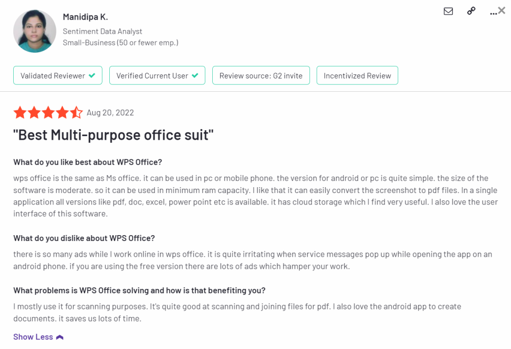This screenshot has height=349, width=511.
Task: Click the first orange rating star
Action: coord(20,113)
